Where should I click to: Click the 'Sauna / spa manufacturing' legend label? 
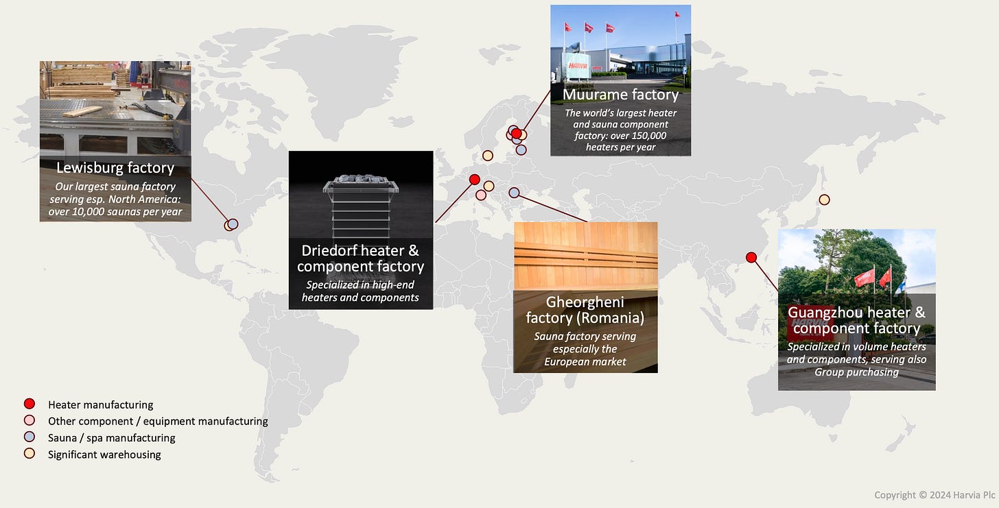[x=112, y=437]
